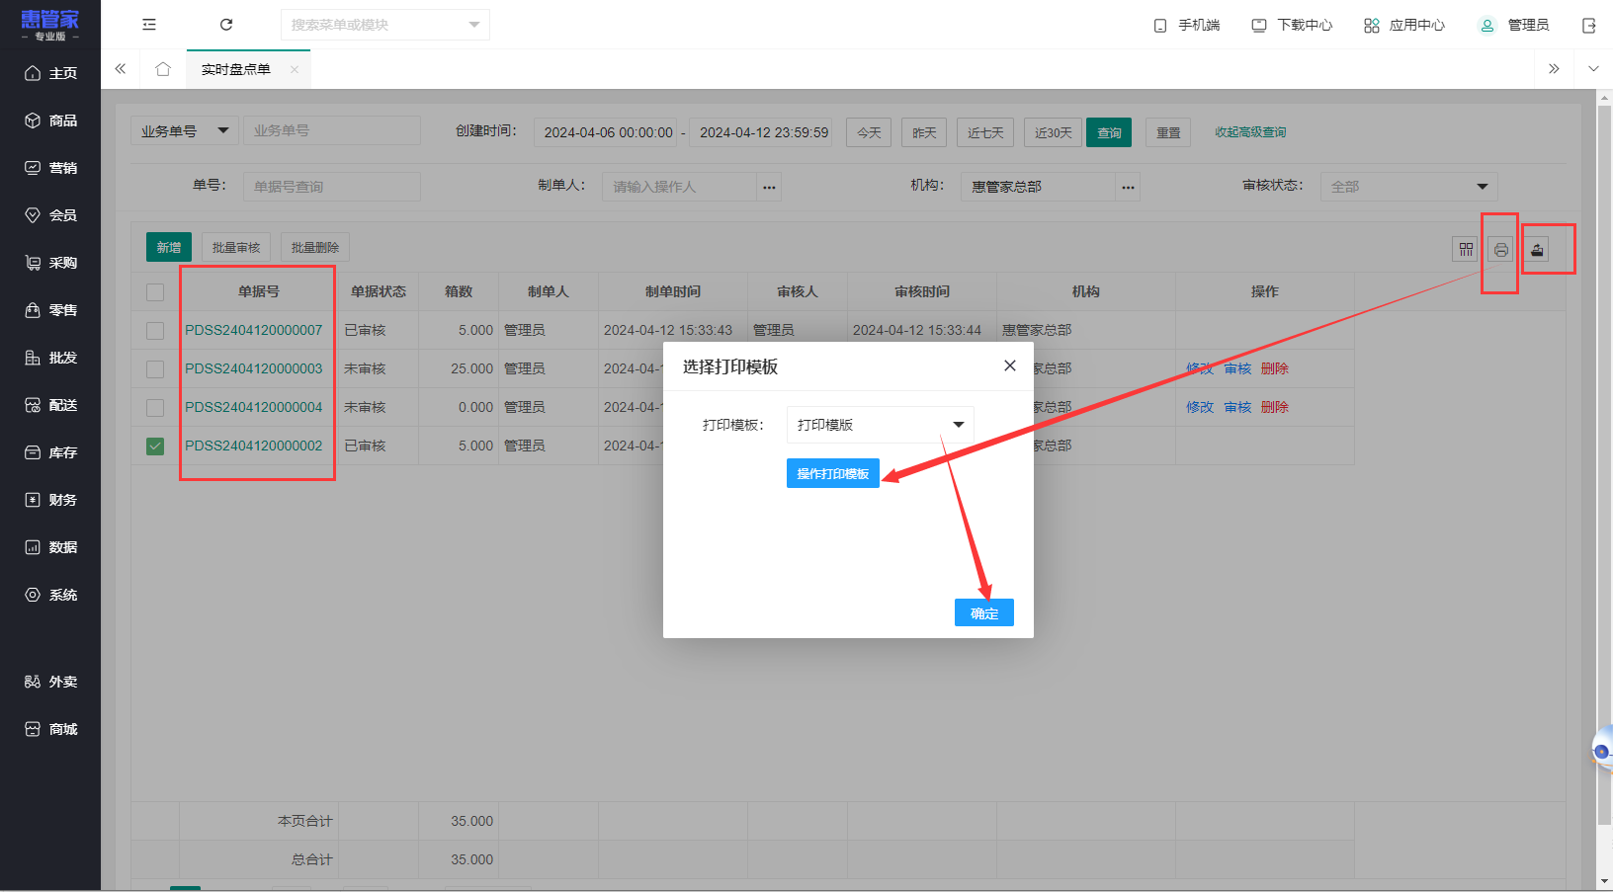Click the 重置 reset button
Screen dimensions: 1613x892
(x=1168, y=132)
